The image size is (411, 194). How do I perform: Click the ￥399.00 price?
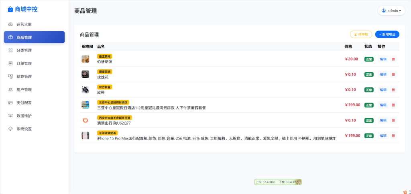[x=352, y=105]
